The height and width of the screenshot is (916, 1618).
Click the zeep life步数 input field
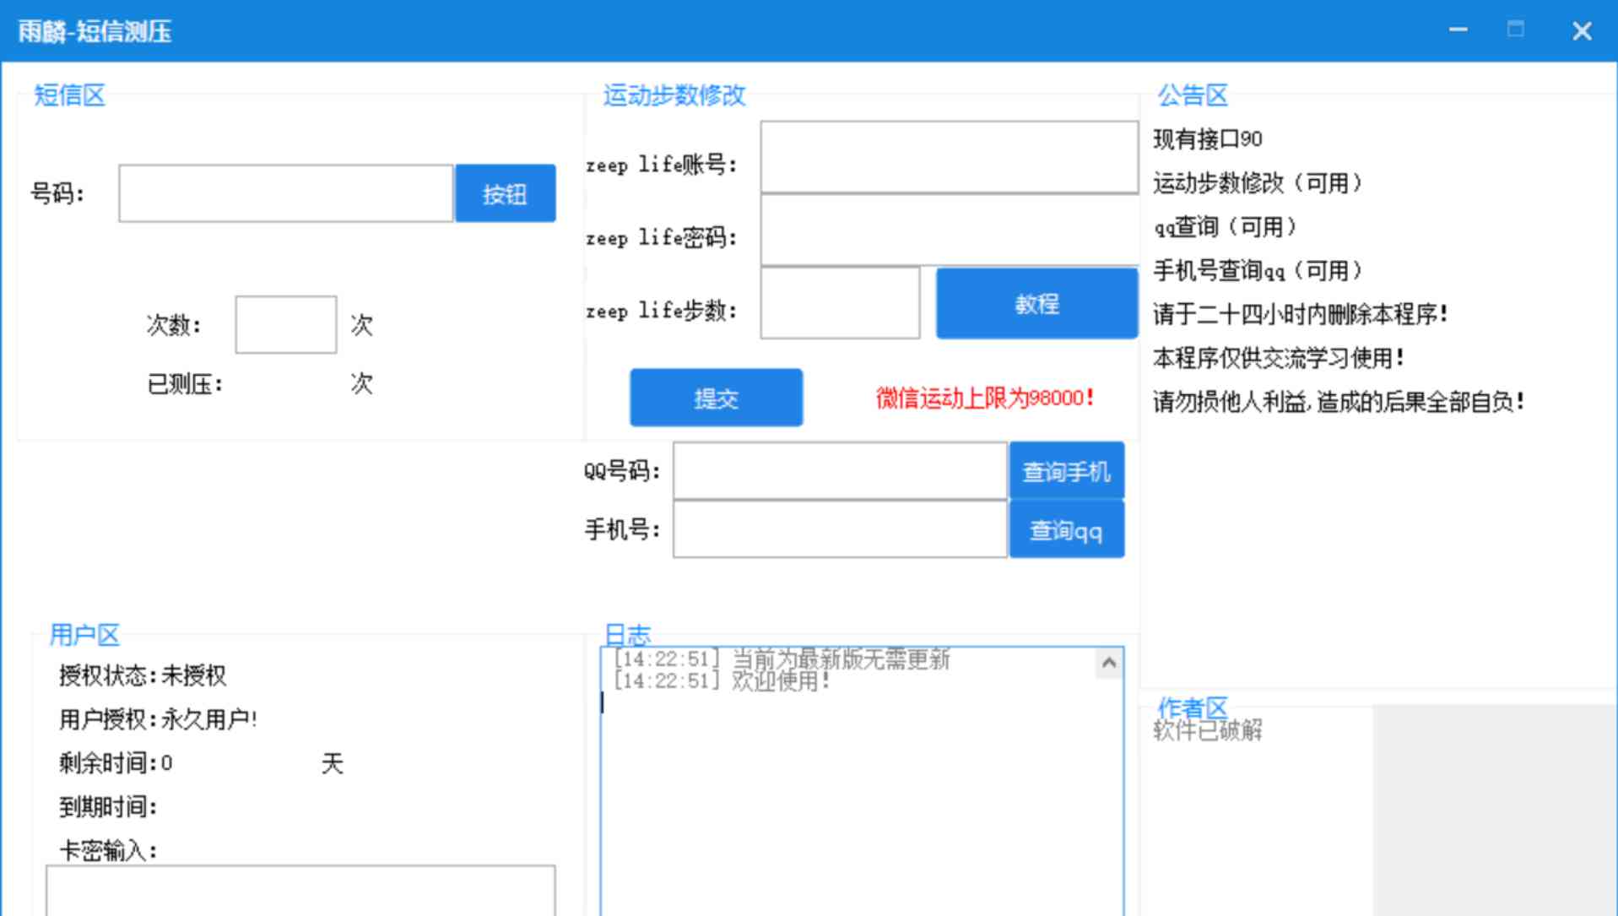pos(840,303)
